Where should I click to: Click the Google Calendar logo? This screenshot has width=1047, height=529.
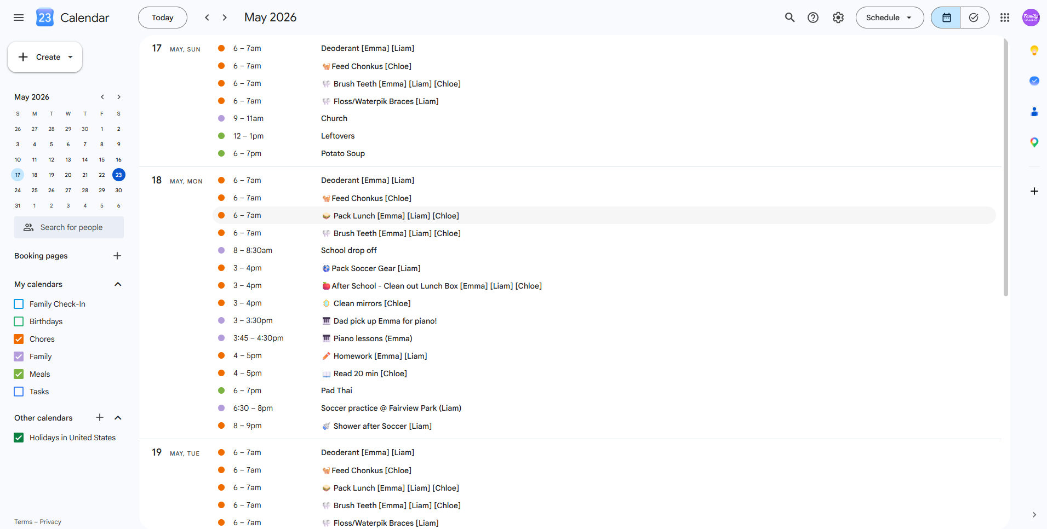tap(45, 18)
